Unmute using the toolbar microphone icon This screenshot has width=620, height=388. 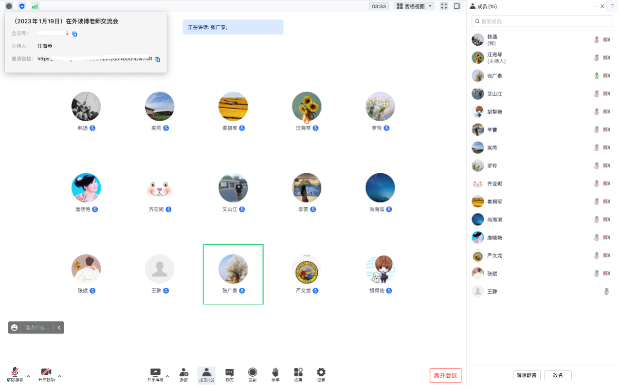coord(15,373)
